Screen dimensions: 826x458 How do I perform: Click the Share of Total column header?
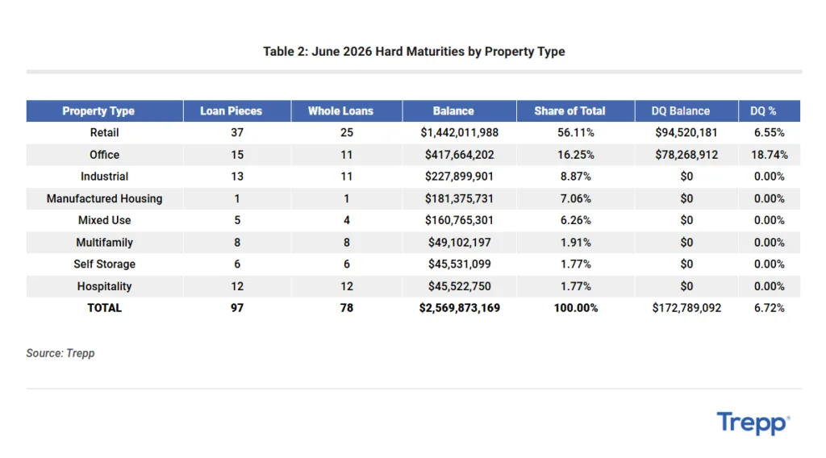(x=569, y=111)
